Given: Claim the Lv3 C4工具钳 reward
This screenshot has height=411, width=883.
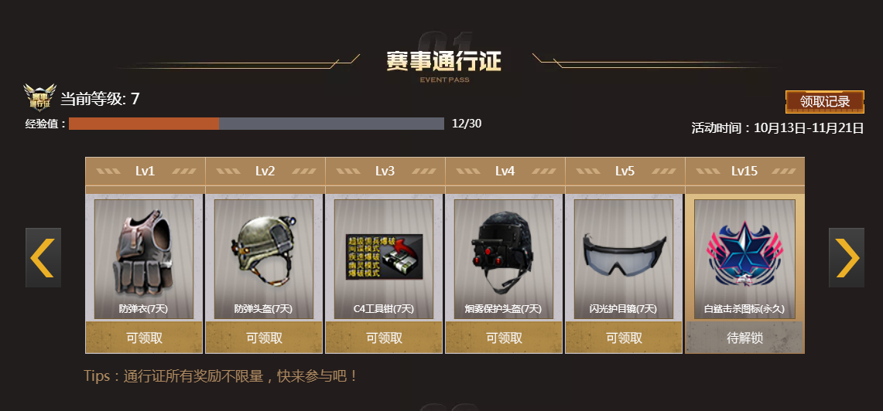Looking at the screenshot, I should 384,338.
